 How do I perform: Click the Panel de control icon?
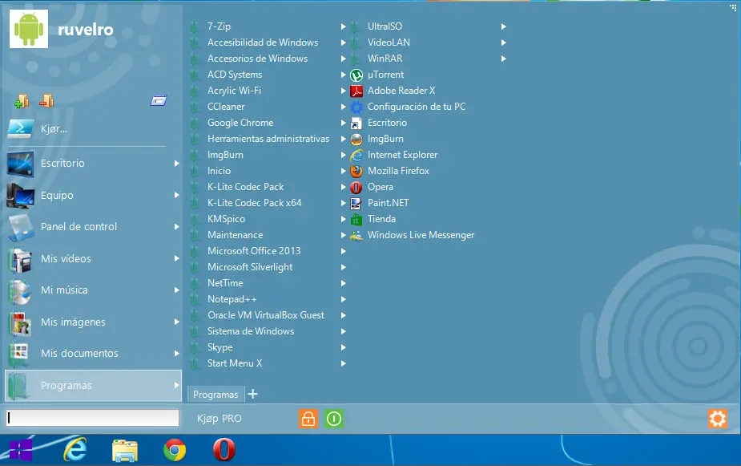pyautogui.click(x=20, y=227)
